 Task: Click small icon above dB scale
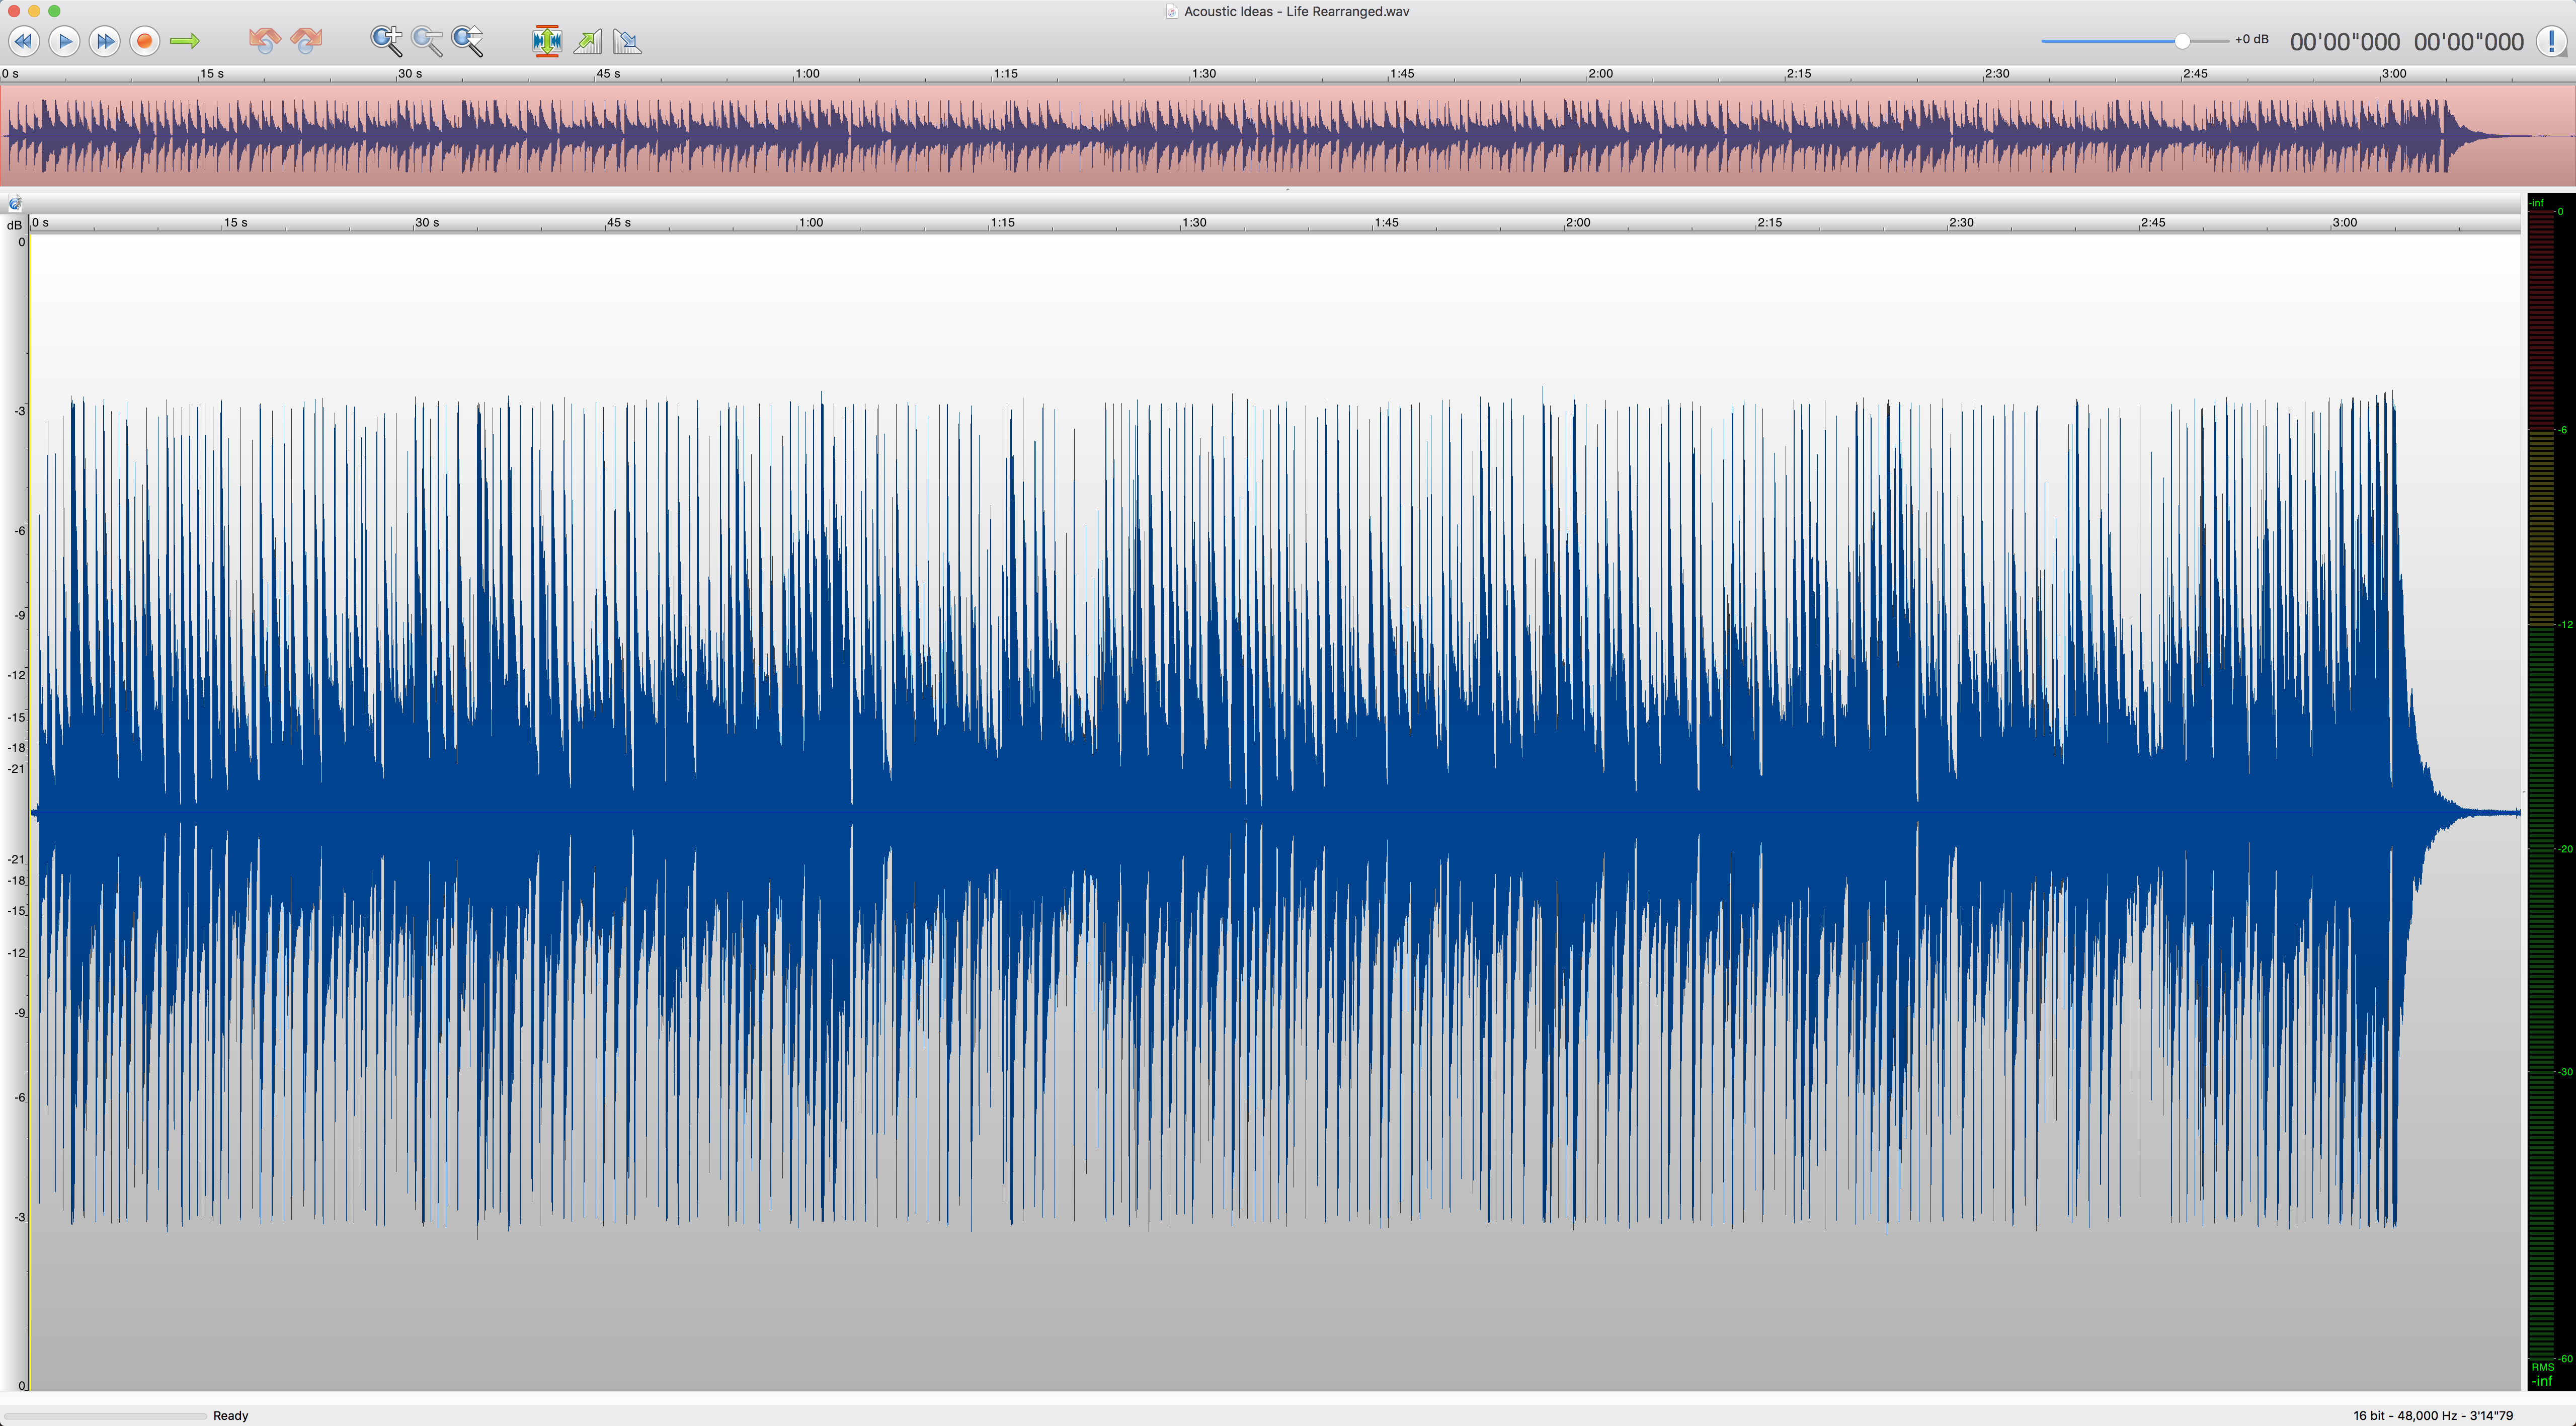pos(14,204)
